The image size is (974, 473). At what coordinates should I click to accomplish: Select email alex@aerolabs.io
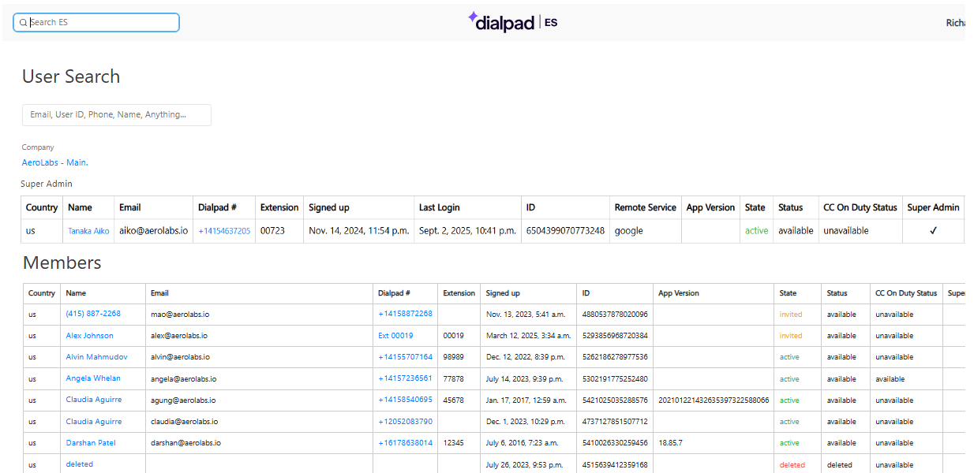(x=179, y=335)
